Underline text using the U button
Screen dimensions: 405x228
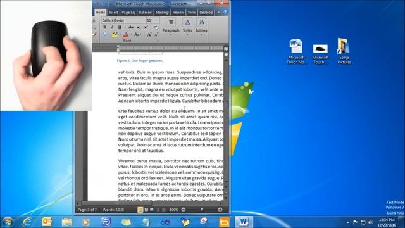point(120,27)
